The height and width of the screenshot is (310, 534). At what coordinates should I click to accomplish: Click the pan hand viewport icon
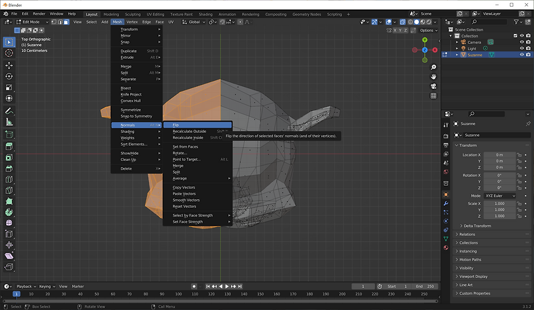tap(433, 75)
